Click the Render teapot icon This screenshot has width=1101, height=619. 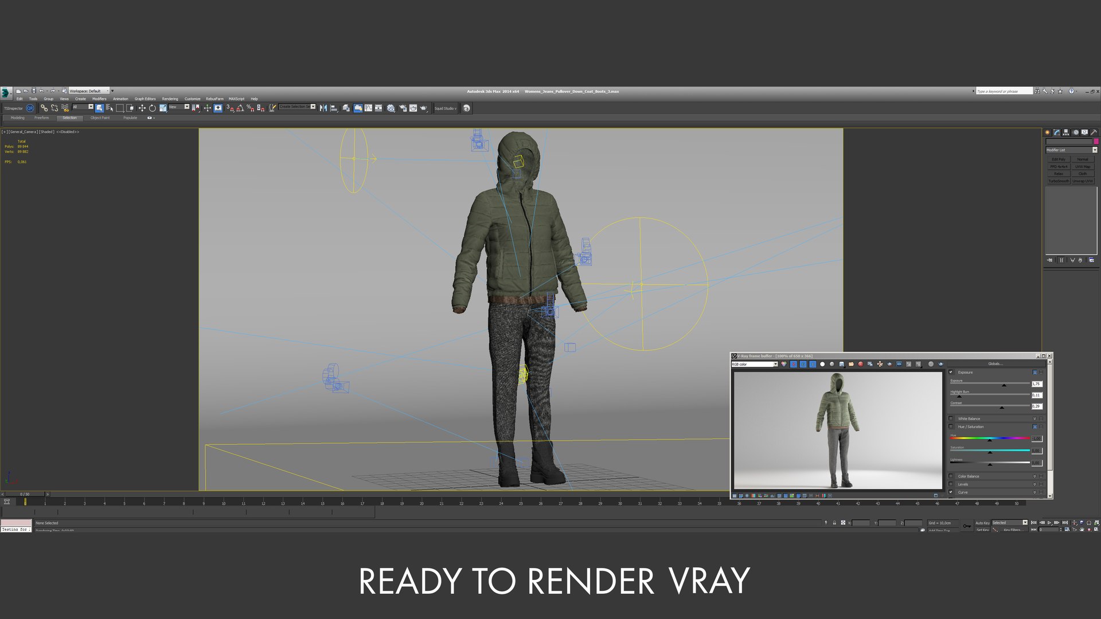423,108
